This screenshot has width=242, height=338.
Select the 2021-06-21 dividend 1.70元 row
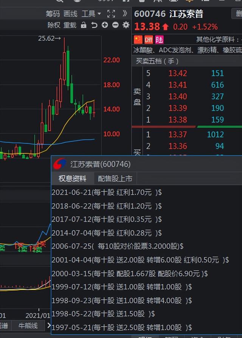[x=107, y=192]
